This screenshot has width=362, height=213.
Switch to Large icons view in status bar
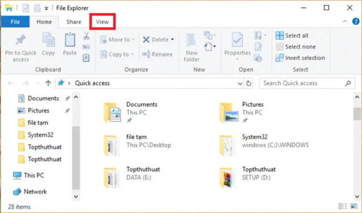pyautogui.click(x=354, y=206)
